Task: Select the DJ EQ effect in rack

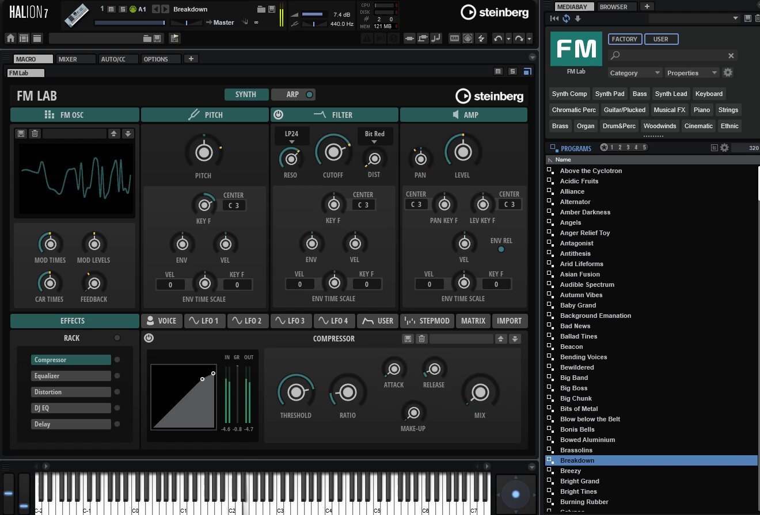Action: 71,408
